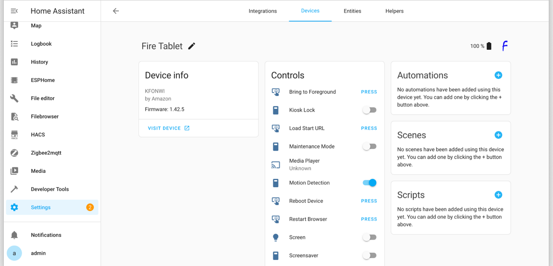Toggle the Kiosk Lock switch

coord(370,110)
